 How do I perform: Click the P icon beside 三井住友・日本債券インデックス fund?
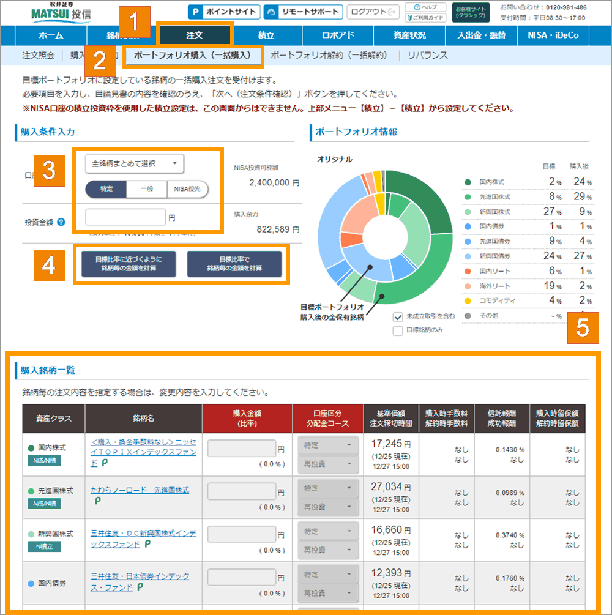[140, 587]
